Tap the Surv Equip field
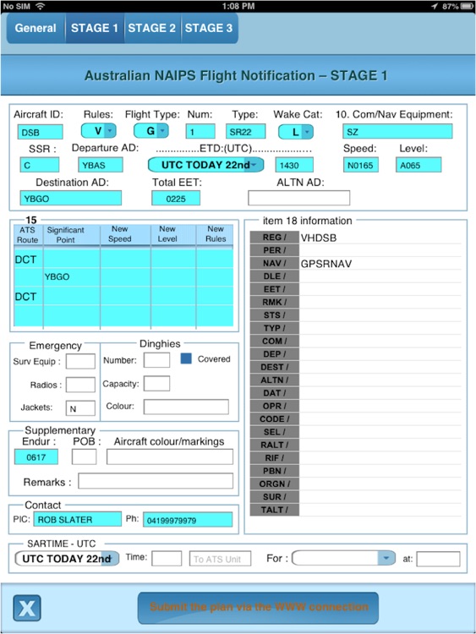The width and height of the screenshot is (476, 634). (x=80, y=361)
